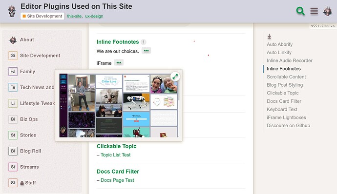This screenshot has height=194, width=337.
Task: Click the St badge for Streams
Action: tap(13, 167)
